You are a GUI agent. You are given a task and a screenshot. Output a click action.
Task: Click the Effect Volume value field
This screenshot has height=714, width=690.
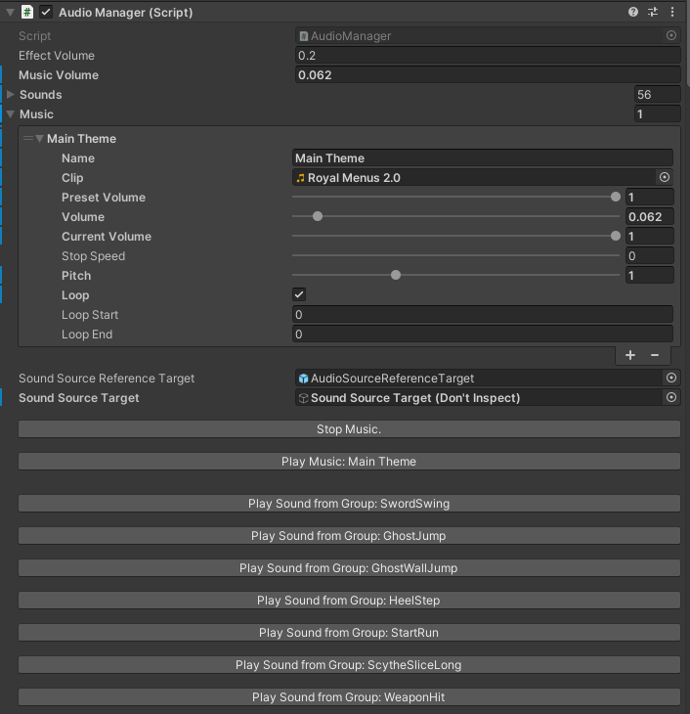click(x=488, y=55)
